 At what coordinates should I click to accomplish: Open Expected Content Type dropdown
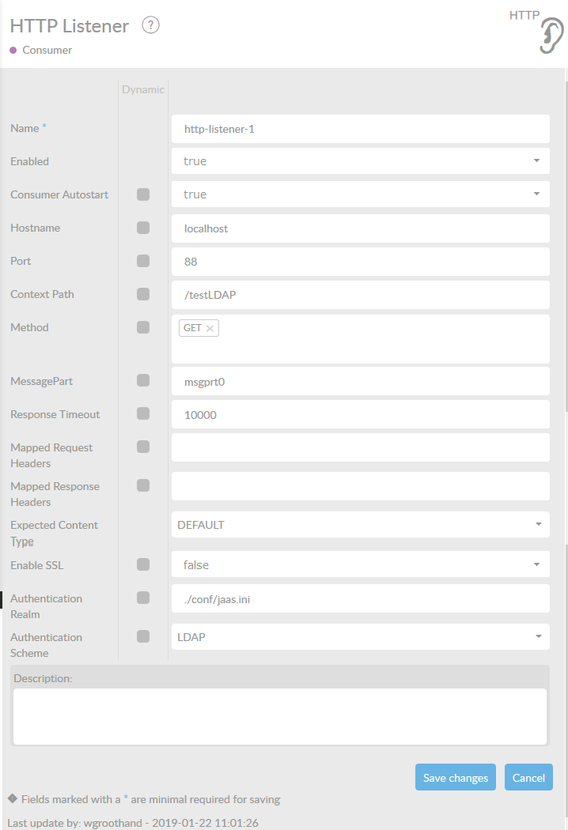pyautogui.click(x=360, y=525)
